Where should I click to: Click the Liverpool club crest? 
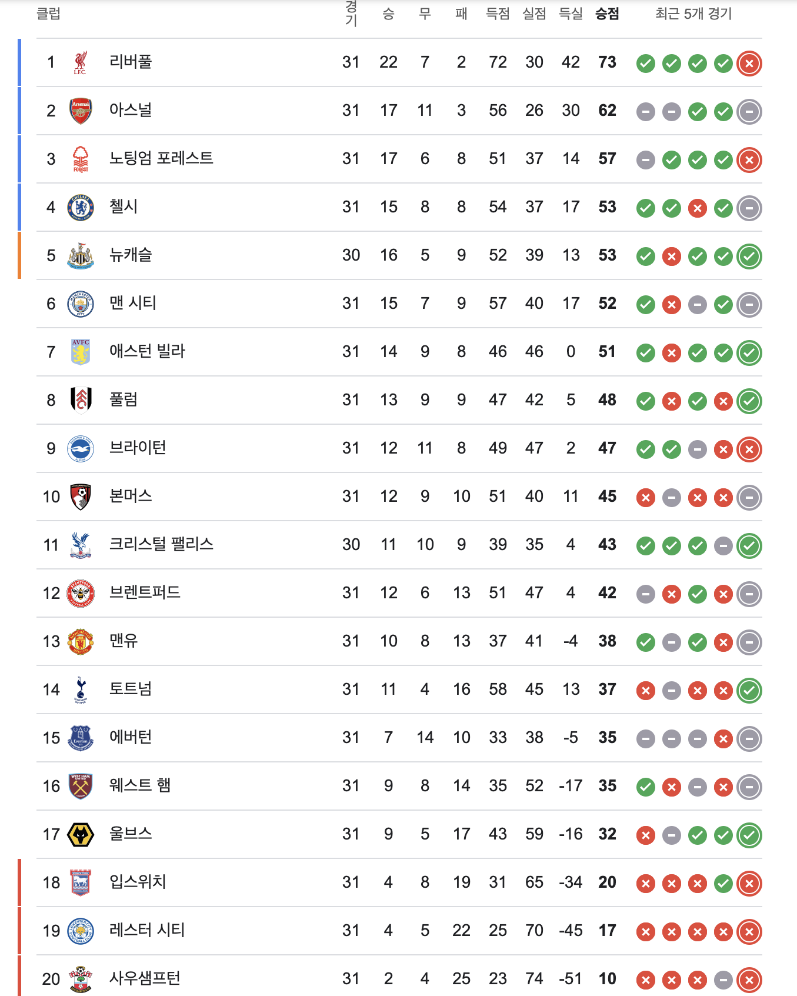[81, 62]
